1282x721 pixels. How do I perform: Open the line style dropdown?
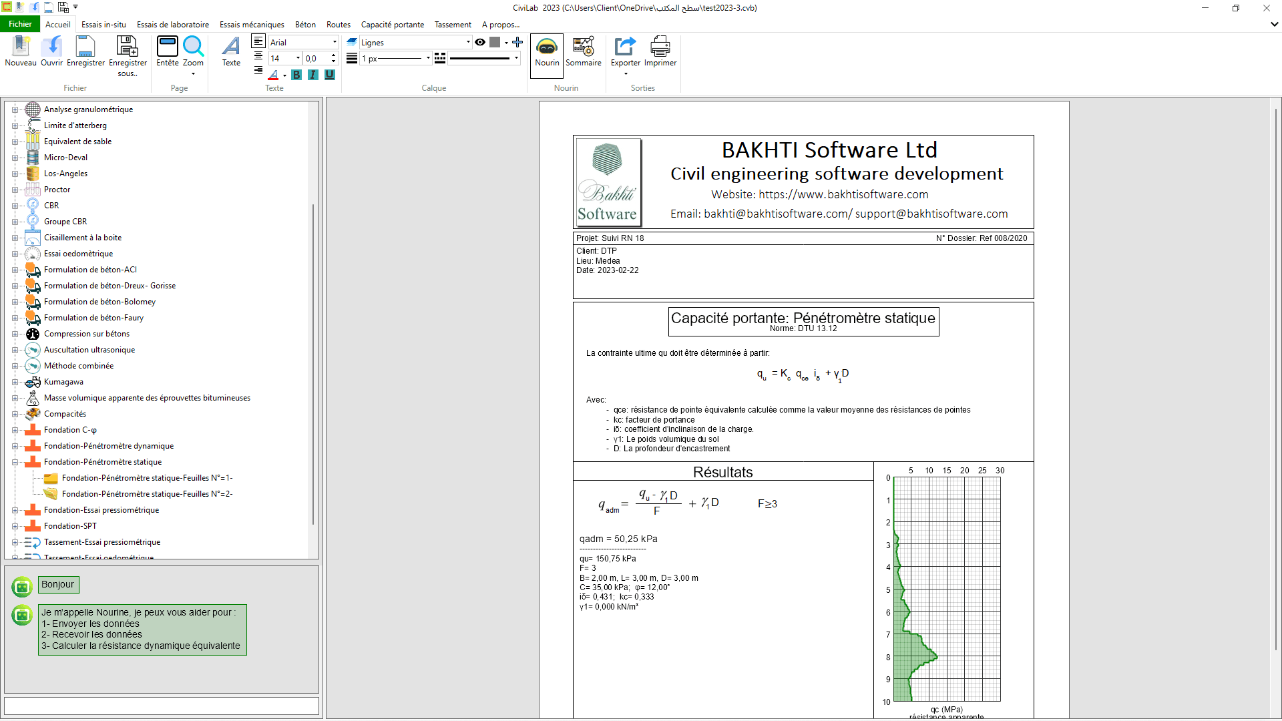tap(516, 58)
